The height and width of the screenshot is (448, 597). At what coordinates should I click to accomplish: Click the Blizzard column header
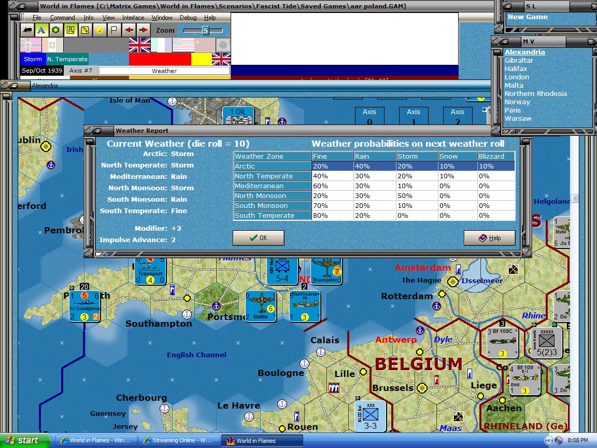coord(496,156)
